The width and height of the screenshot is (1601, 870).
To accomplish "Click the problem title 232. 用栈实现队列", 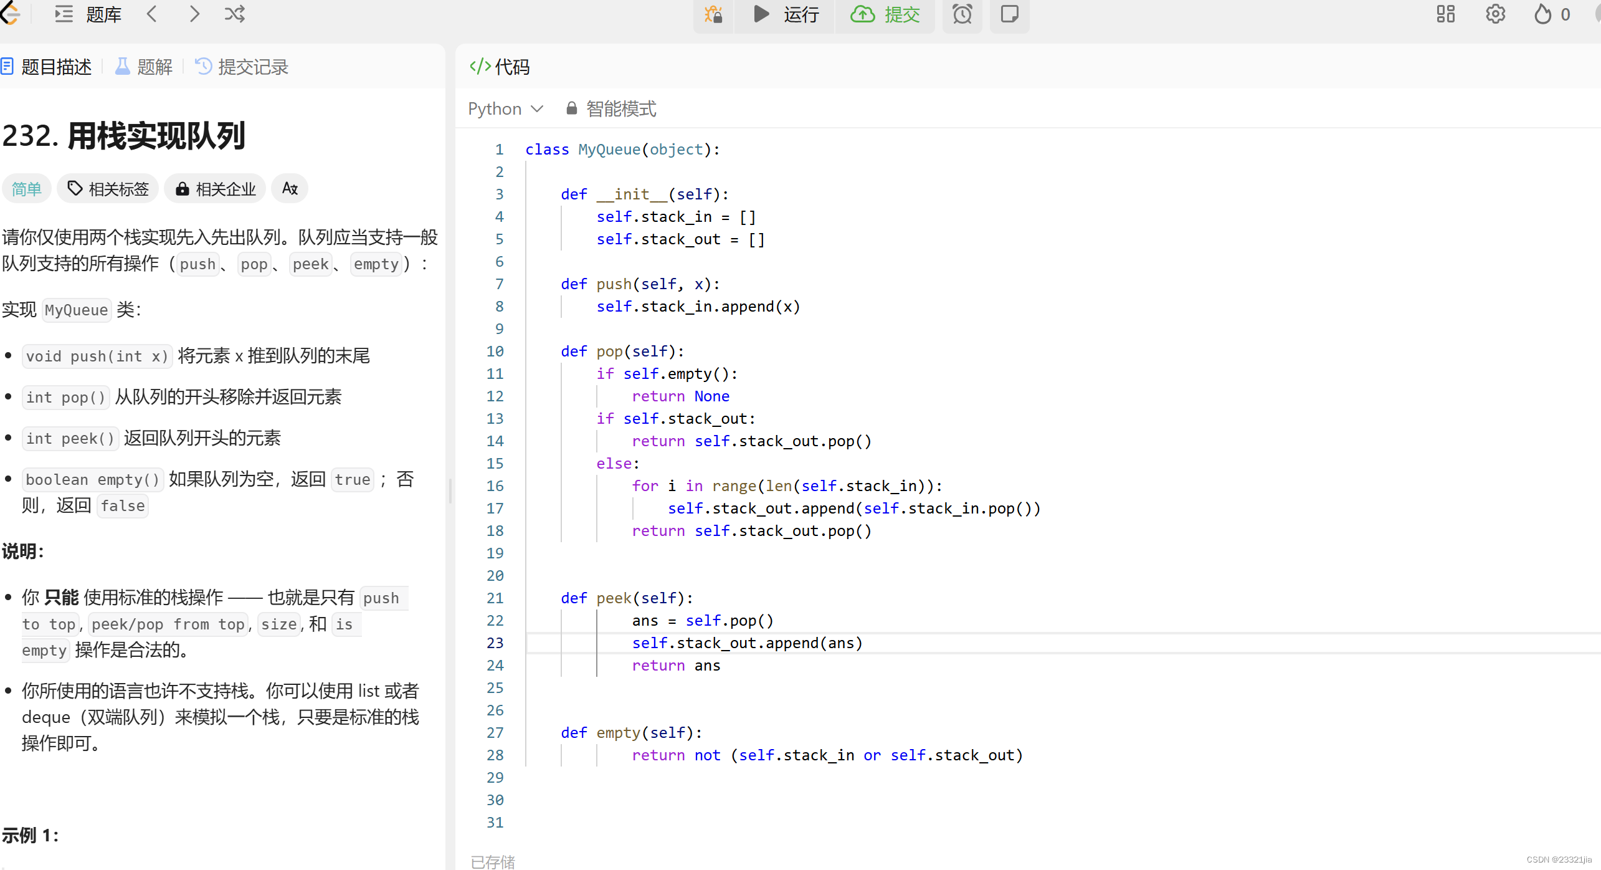I will tap(124, 136).
